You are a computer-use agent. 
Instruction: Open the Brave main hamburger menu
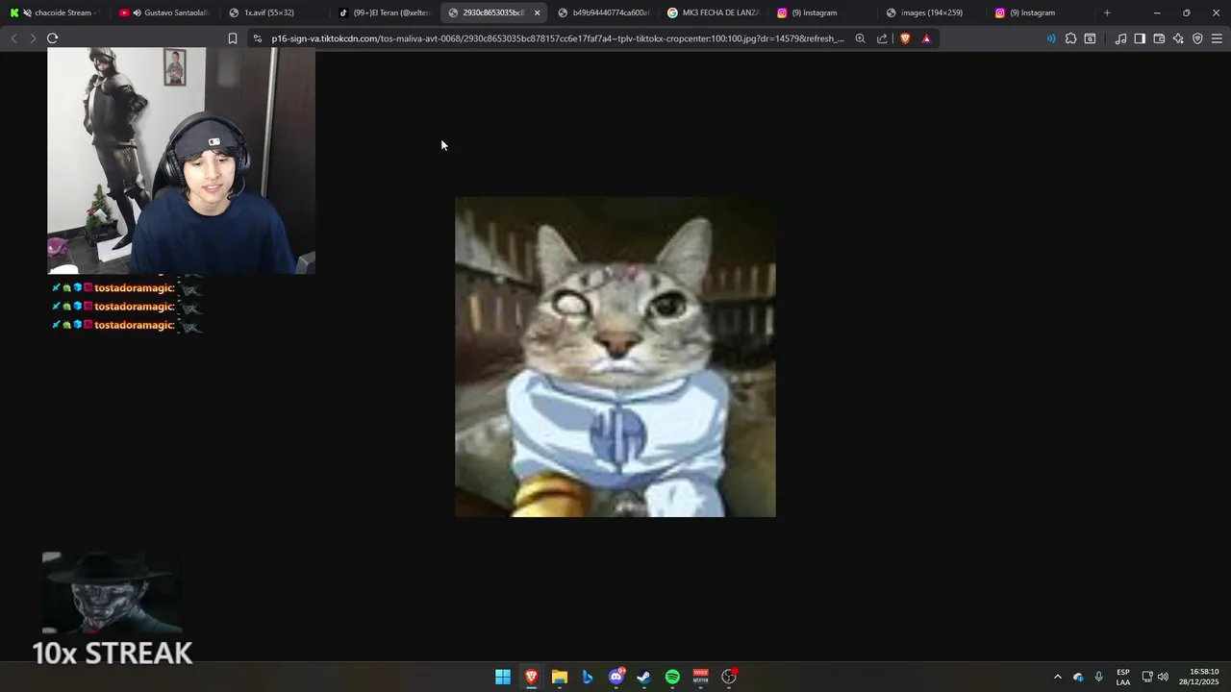point(1217,38)
